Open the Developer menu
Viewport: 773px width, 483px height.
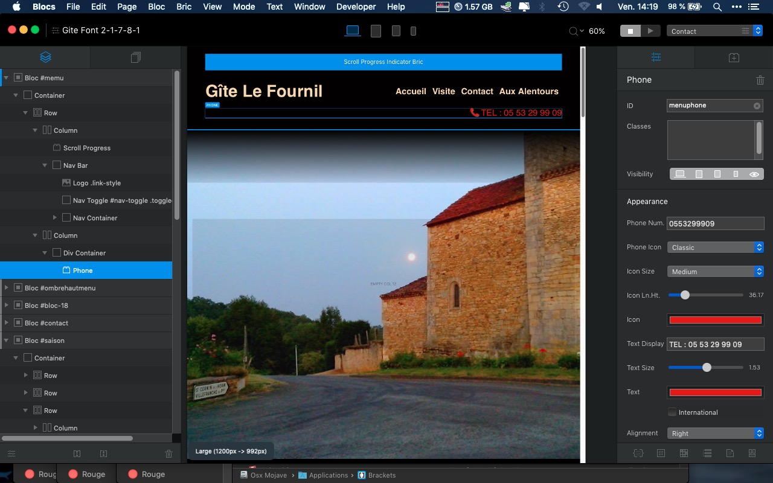click(x=356, y=7)
